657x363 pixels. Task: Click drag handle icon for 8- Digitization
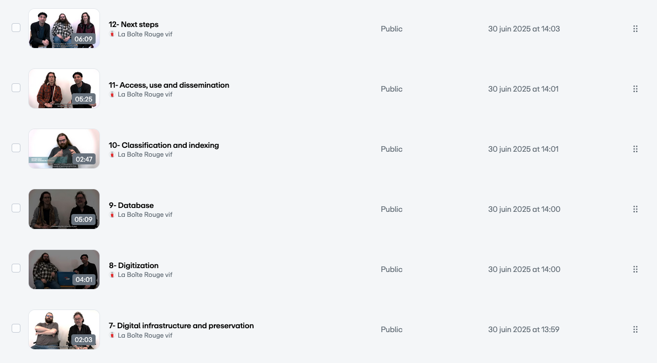[635, 269]
